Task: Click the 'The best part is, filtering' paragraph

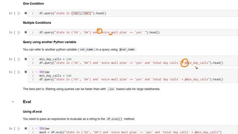Action: (x=91, y=89)
